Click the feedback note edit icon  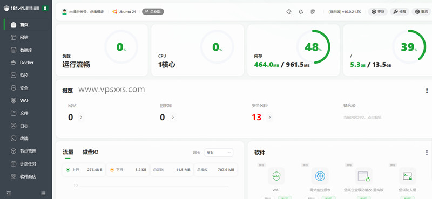(x=313, y=12)
